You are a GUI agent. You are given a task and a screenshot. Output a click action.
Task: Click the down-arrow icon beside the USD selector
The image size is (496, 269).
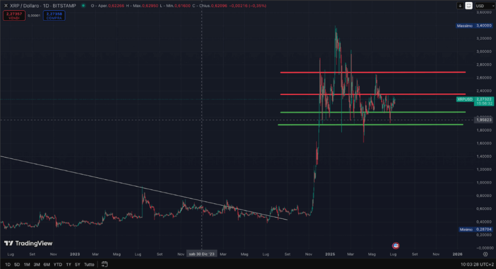[x=459, y=6]
